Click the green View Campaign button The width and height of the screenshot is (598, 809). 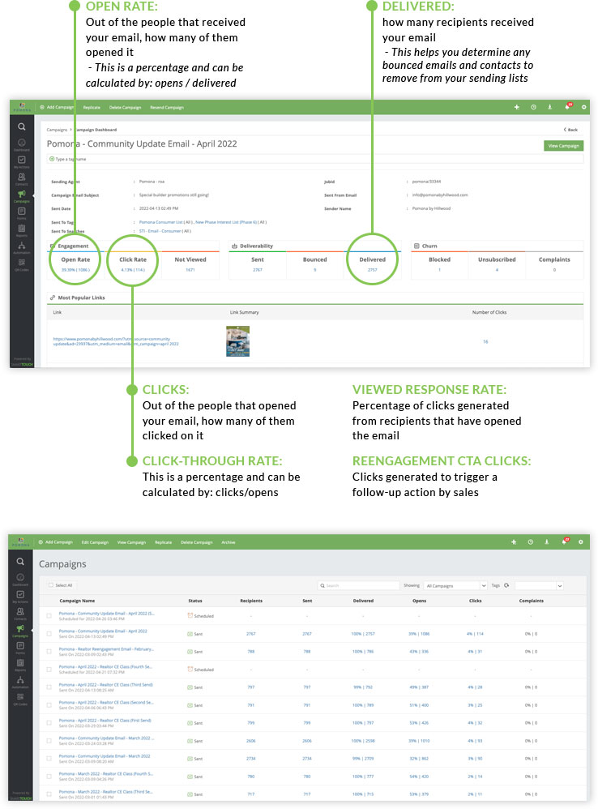point(563,146)
